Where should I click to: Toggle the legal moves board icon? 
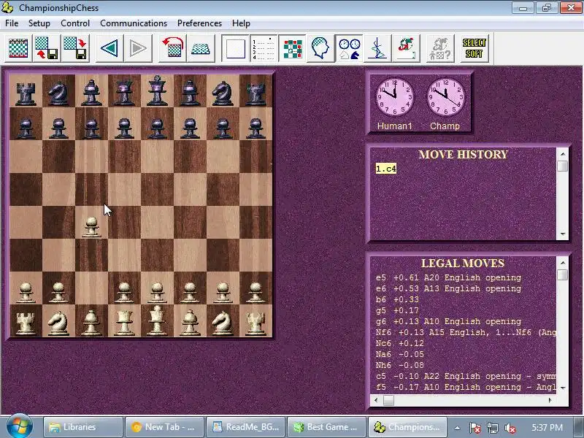coord(293,48)
